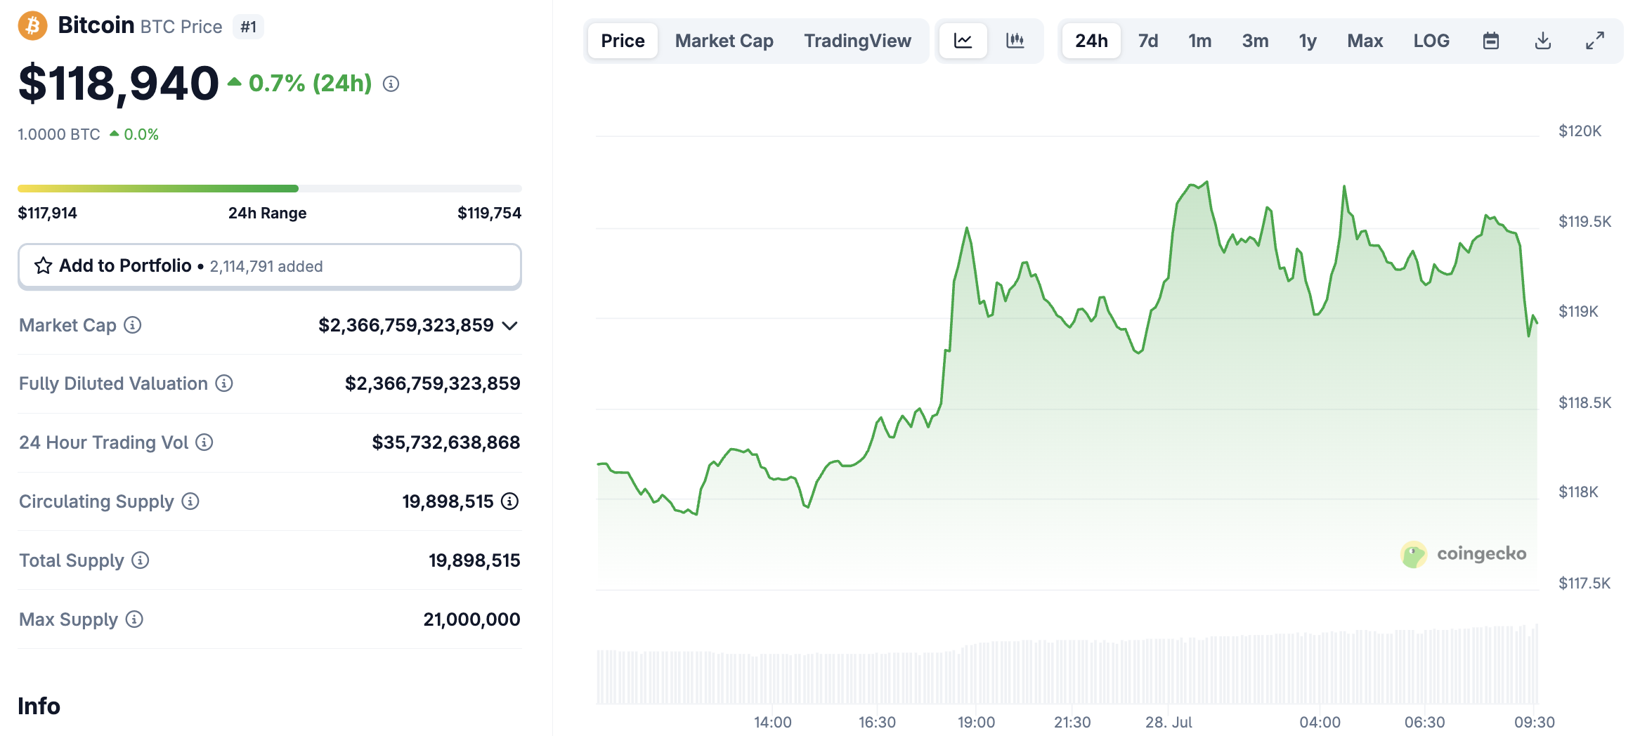Viewport: 1640px width, 736px height.
Task: Click the 28. Jul x-axis label
Action: 1169,722
